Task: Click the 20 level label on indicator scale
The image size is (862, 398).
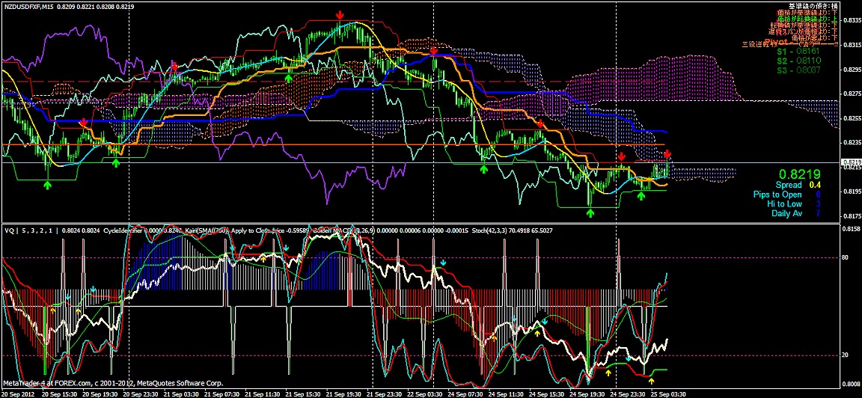Action: [846, 355]
